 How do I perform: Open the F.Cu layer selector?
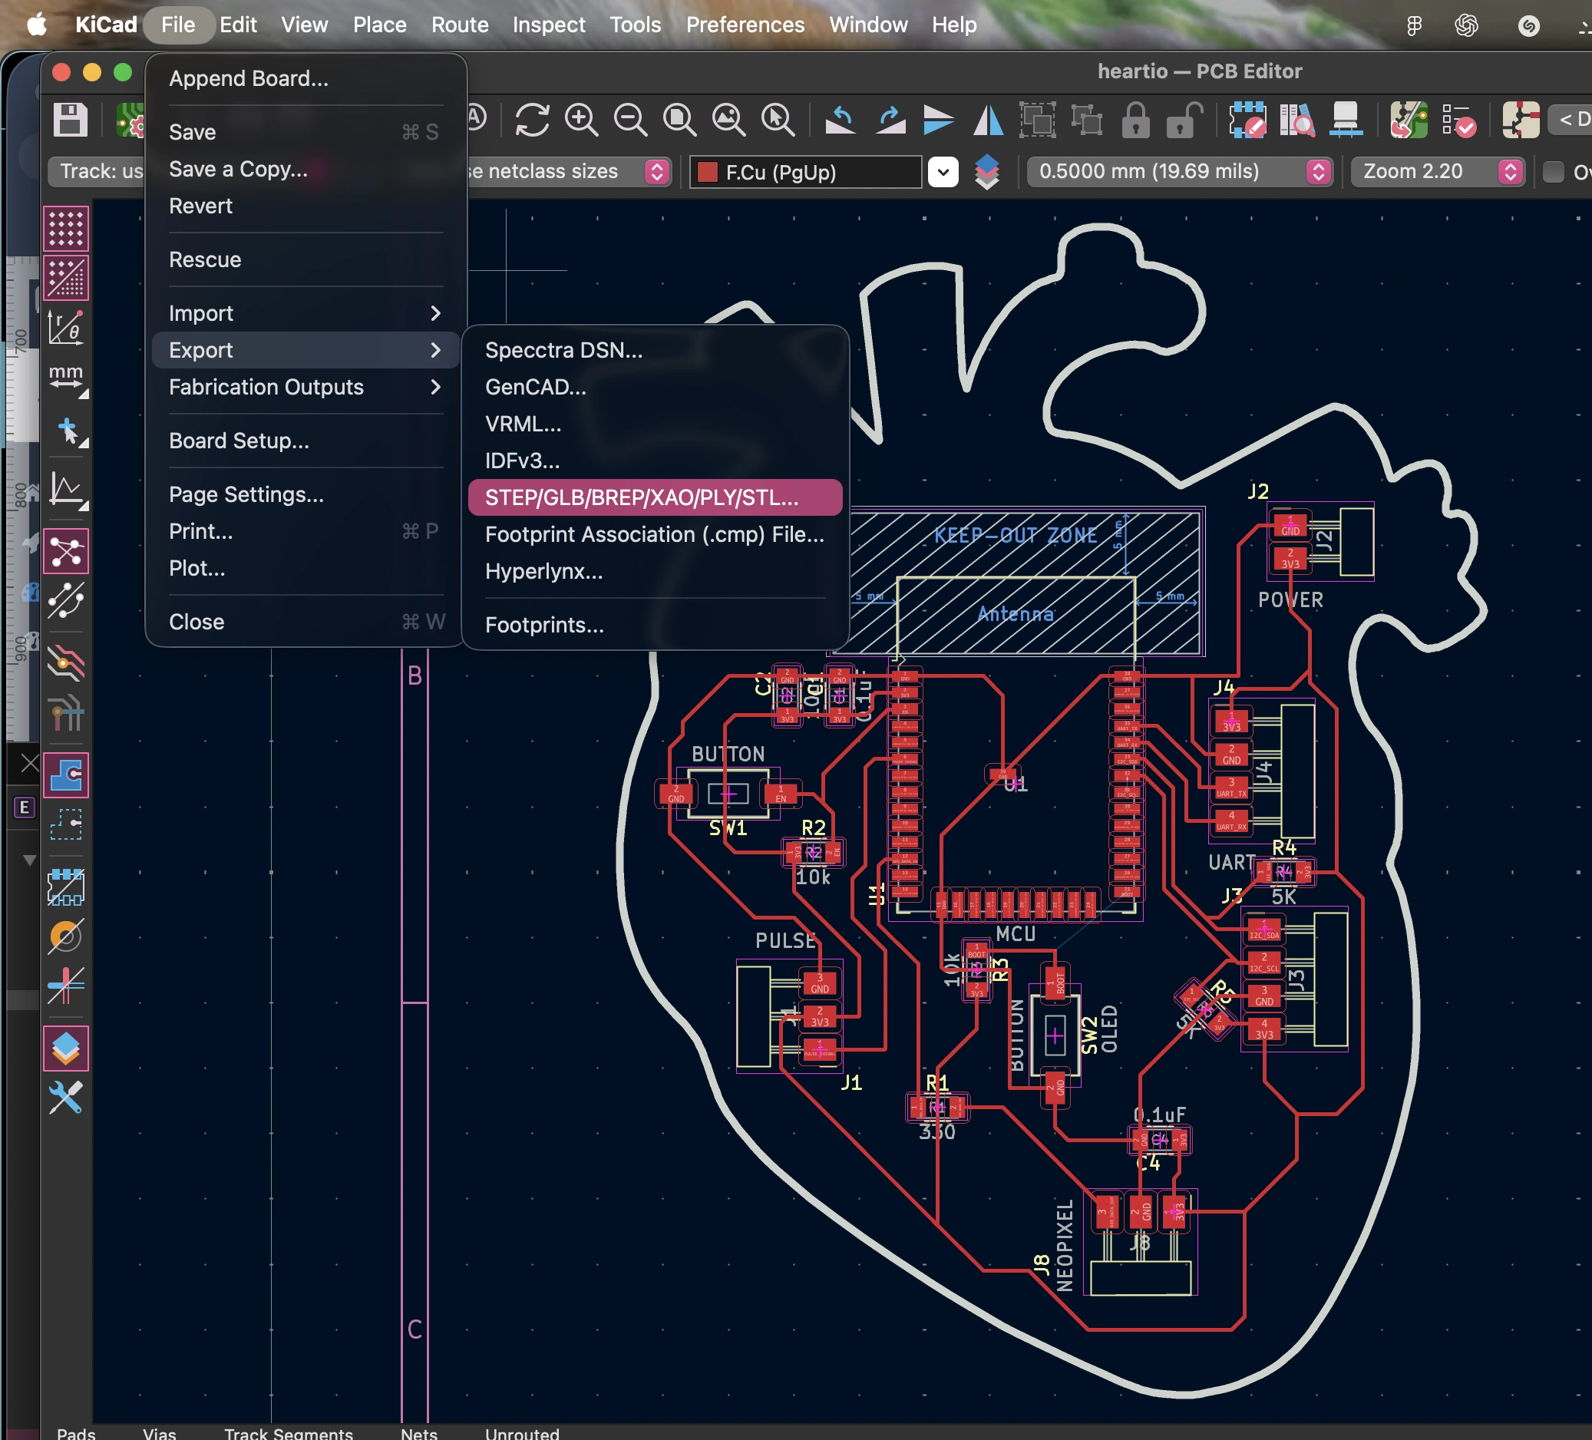(805, 171)
